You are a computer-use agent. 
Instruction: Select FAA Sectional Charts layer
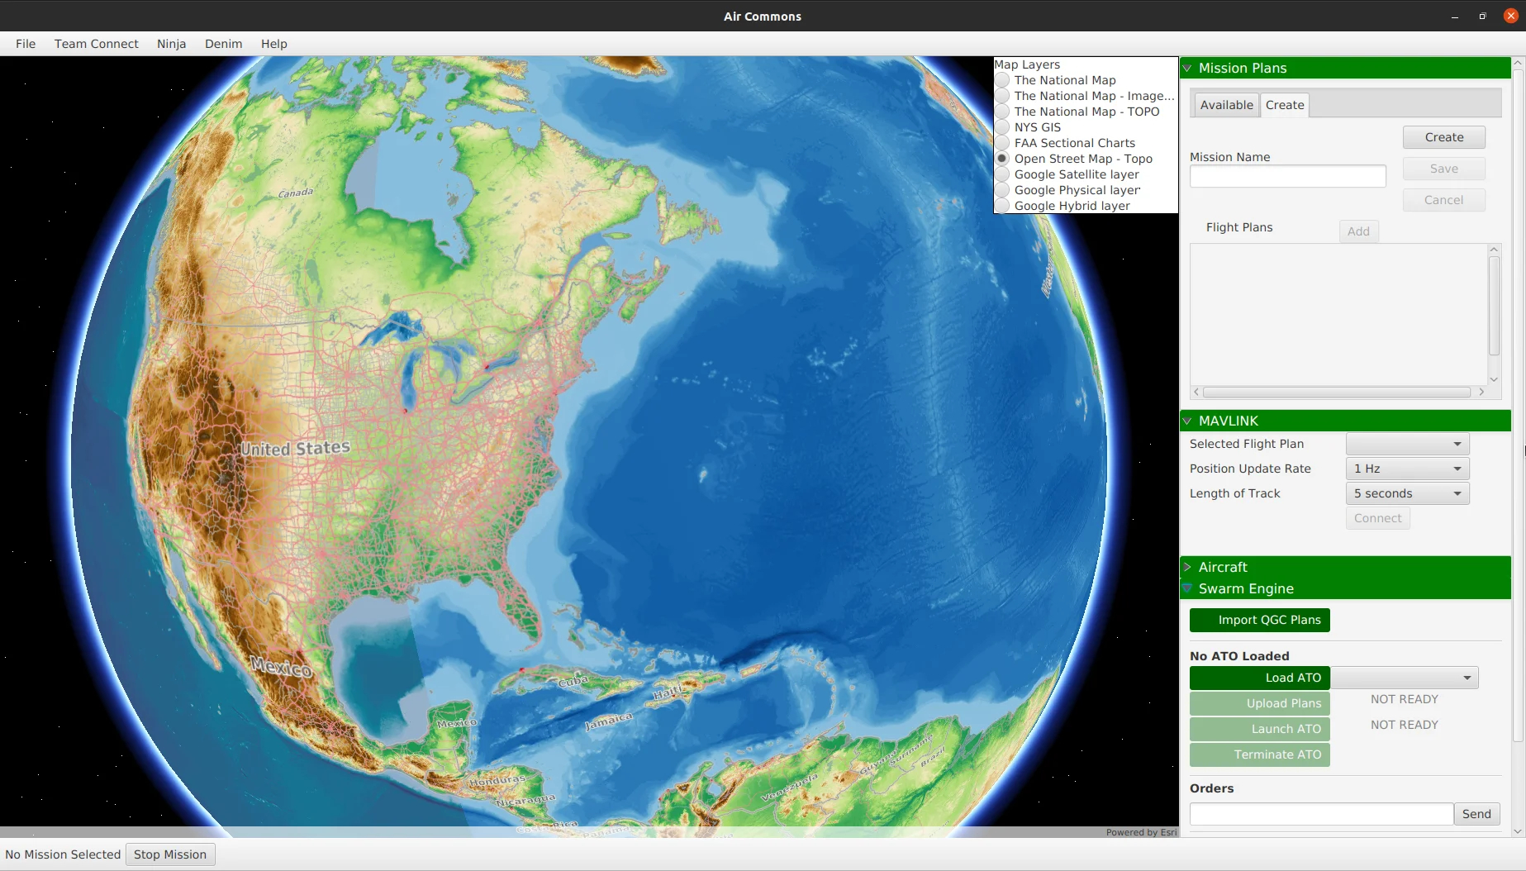pos(1002,143)
